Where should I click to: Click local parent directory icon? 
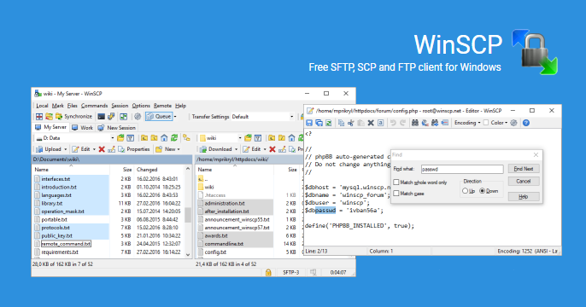(x=144, y=138)
